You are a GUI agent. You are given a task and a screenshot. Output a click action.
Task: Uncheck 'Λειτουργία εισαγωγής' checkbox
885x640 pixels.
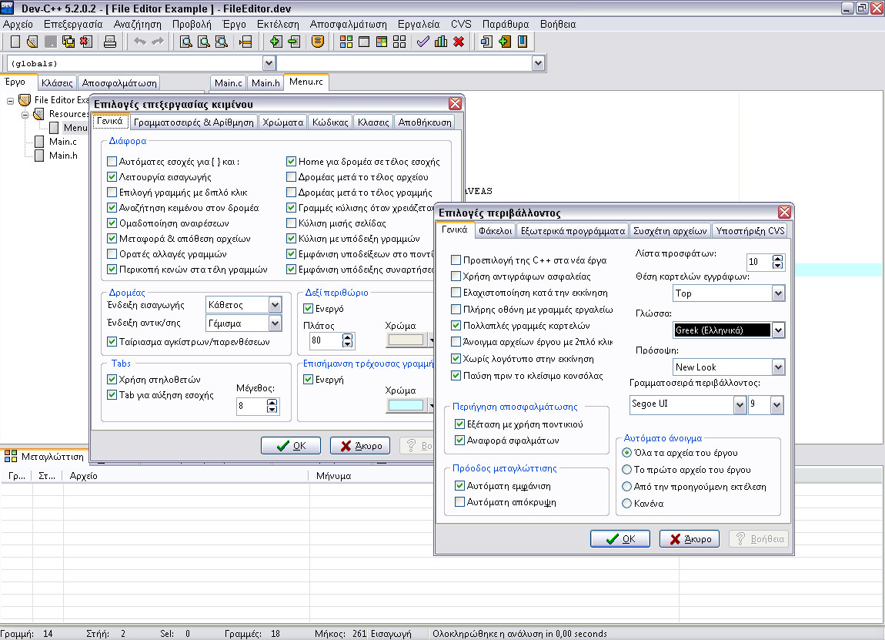coord(112,177)
